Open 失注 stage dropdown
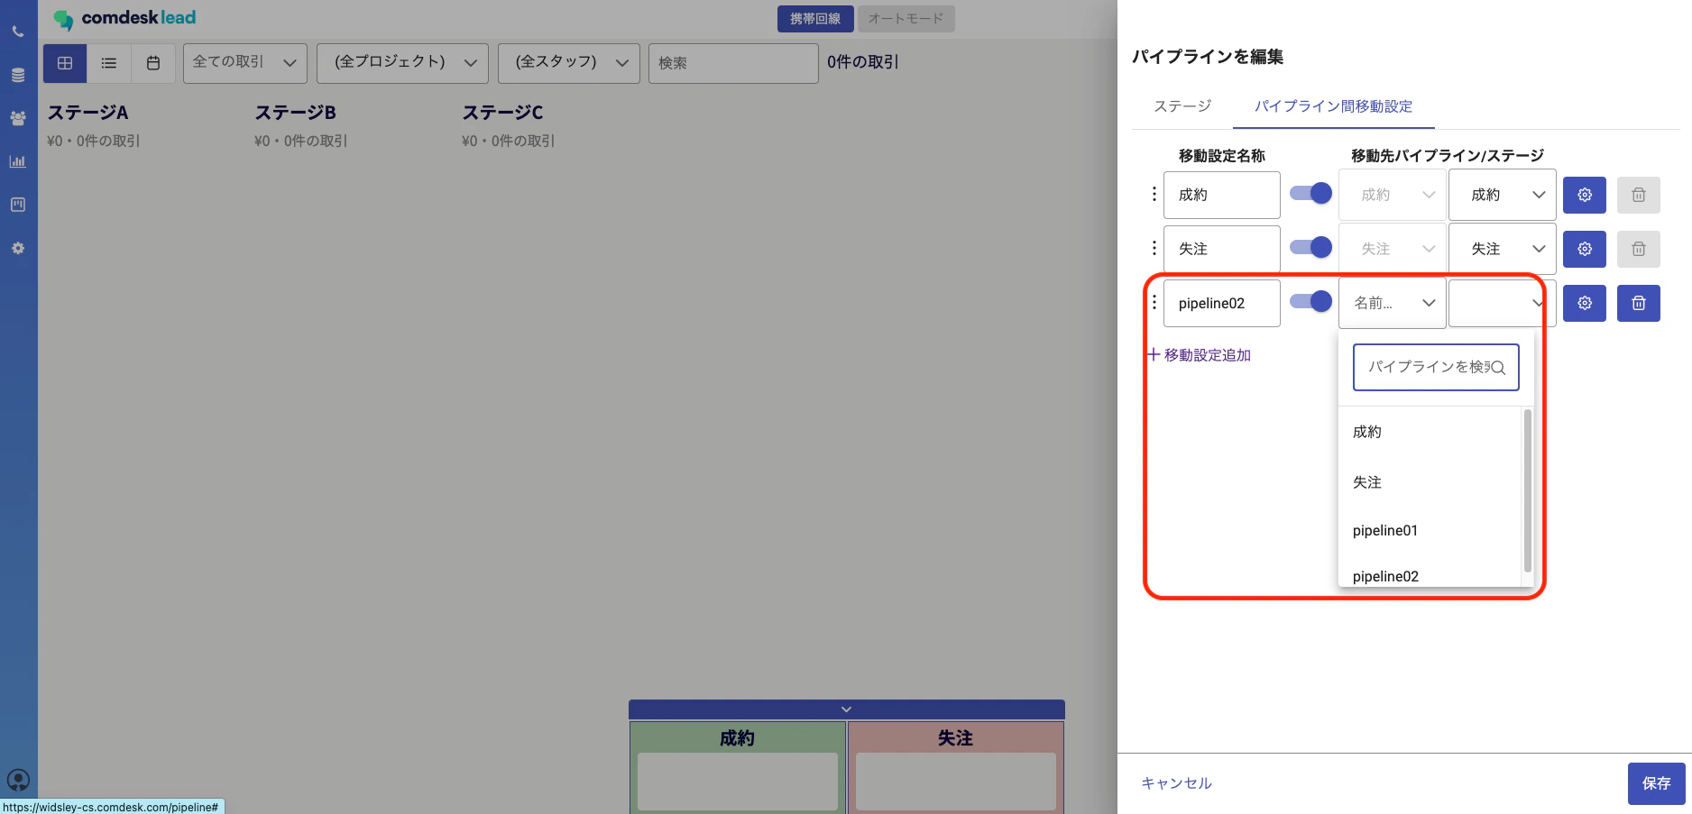Image resolution: width=1692 pixels, height=814 pixels. [x=1503, y=249]
